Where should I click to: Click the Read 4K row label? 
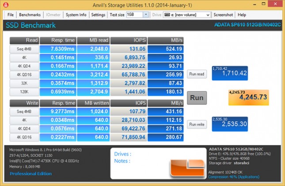click(24, 57)
